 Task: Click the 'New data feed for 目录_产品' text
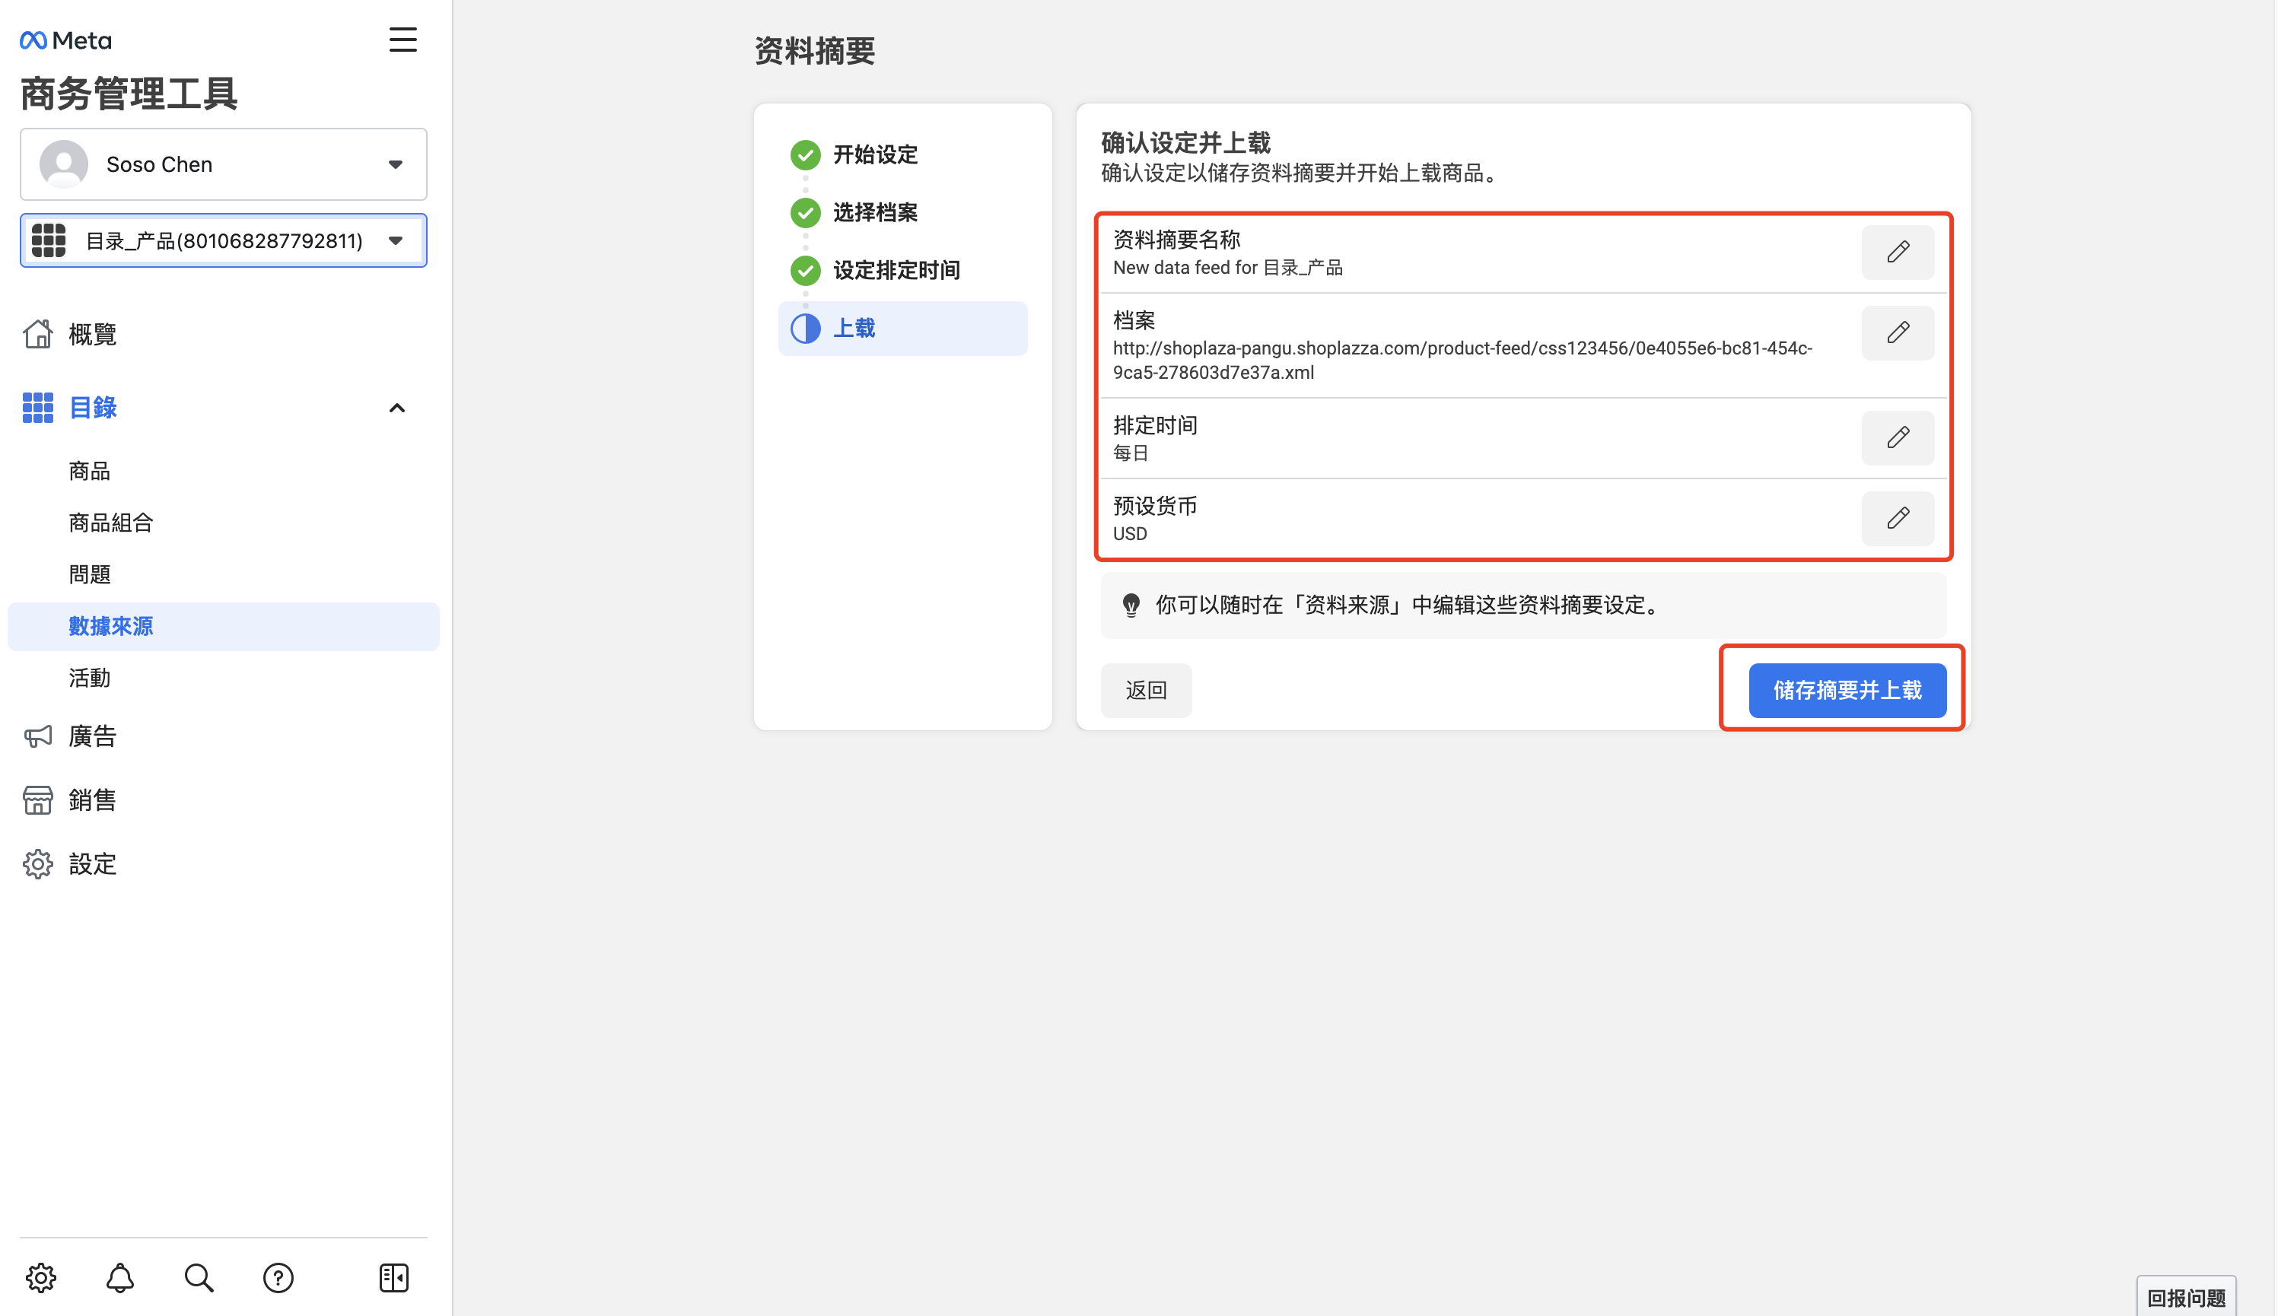coord(1227,268)
